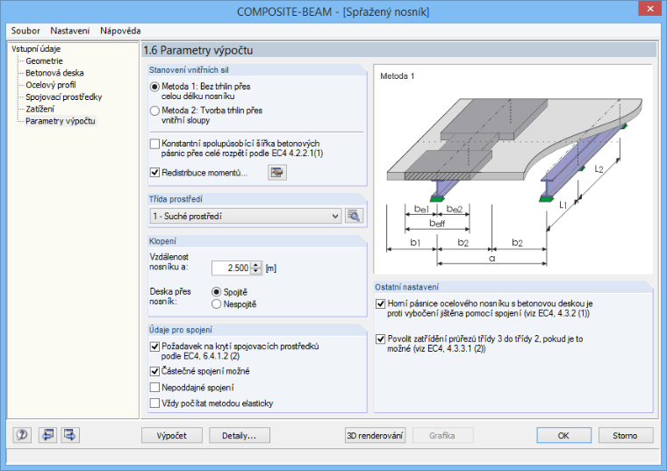Open environment class info icon

[x=354, y=216]
